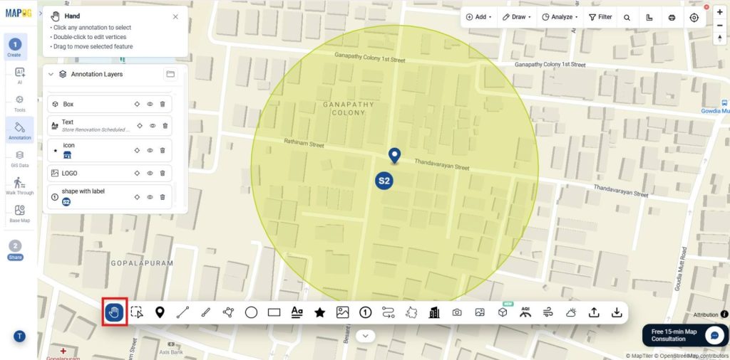Open the AI sidebar section
The height and width of the screenshot is (360, 730).
tap(19, 75)
